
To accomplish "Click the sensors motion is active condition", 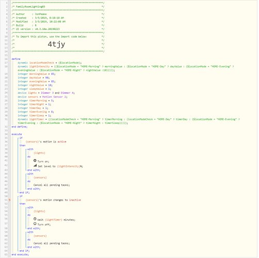I will coord(46,142).
